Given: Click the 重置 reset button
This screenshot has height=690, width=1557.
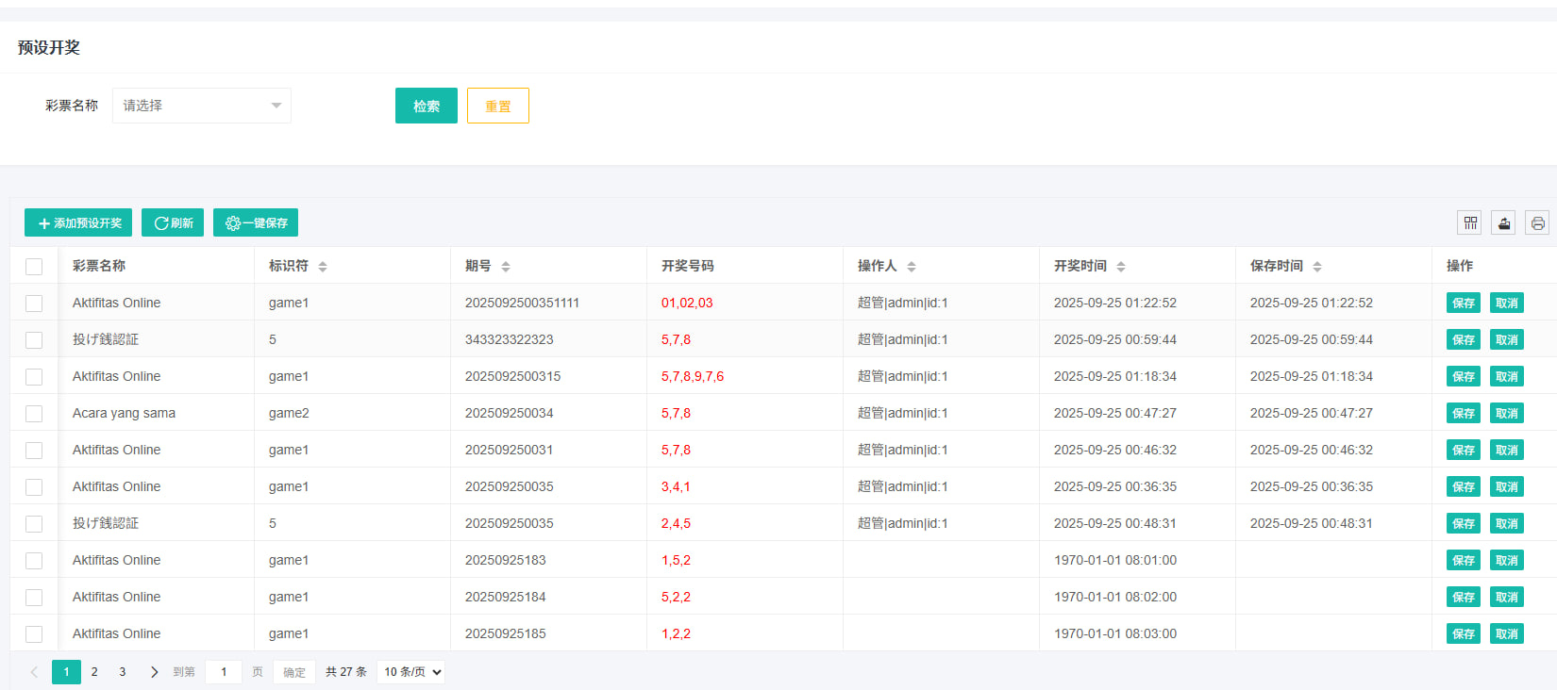Looking at the screenshot, I should pos(497,106).
